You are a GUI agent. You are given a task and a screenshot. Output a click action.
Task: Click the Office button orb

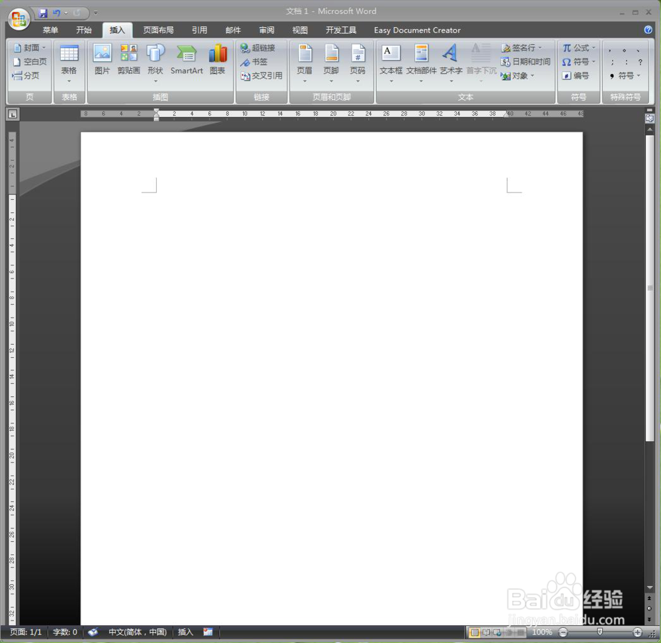coord(19,19)
